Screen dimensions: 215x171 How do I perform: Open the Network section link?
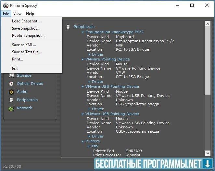click(x=24, y=108)
